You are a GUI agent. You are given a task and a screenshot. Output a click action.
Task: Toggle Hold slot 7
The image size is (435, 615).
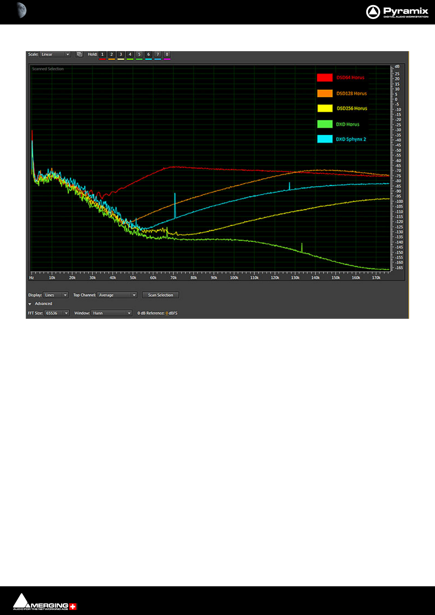click(x=158, y=54)
